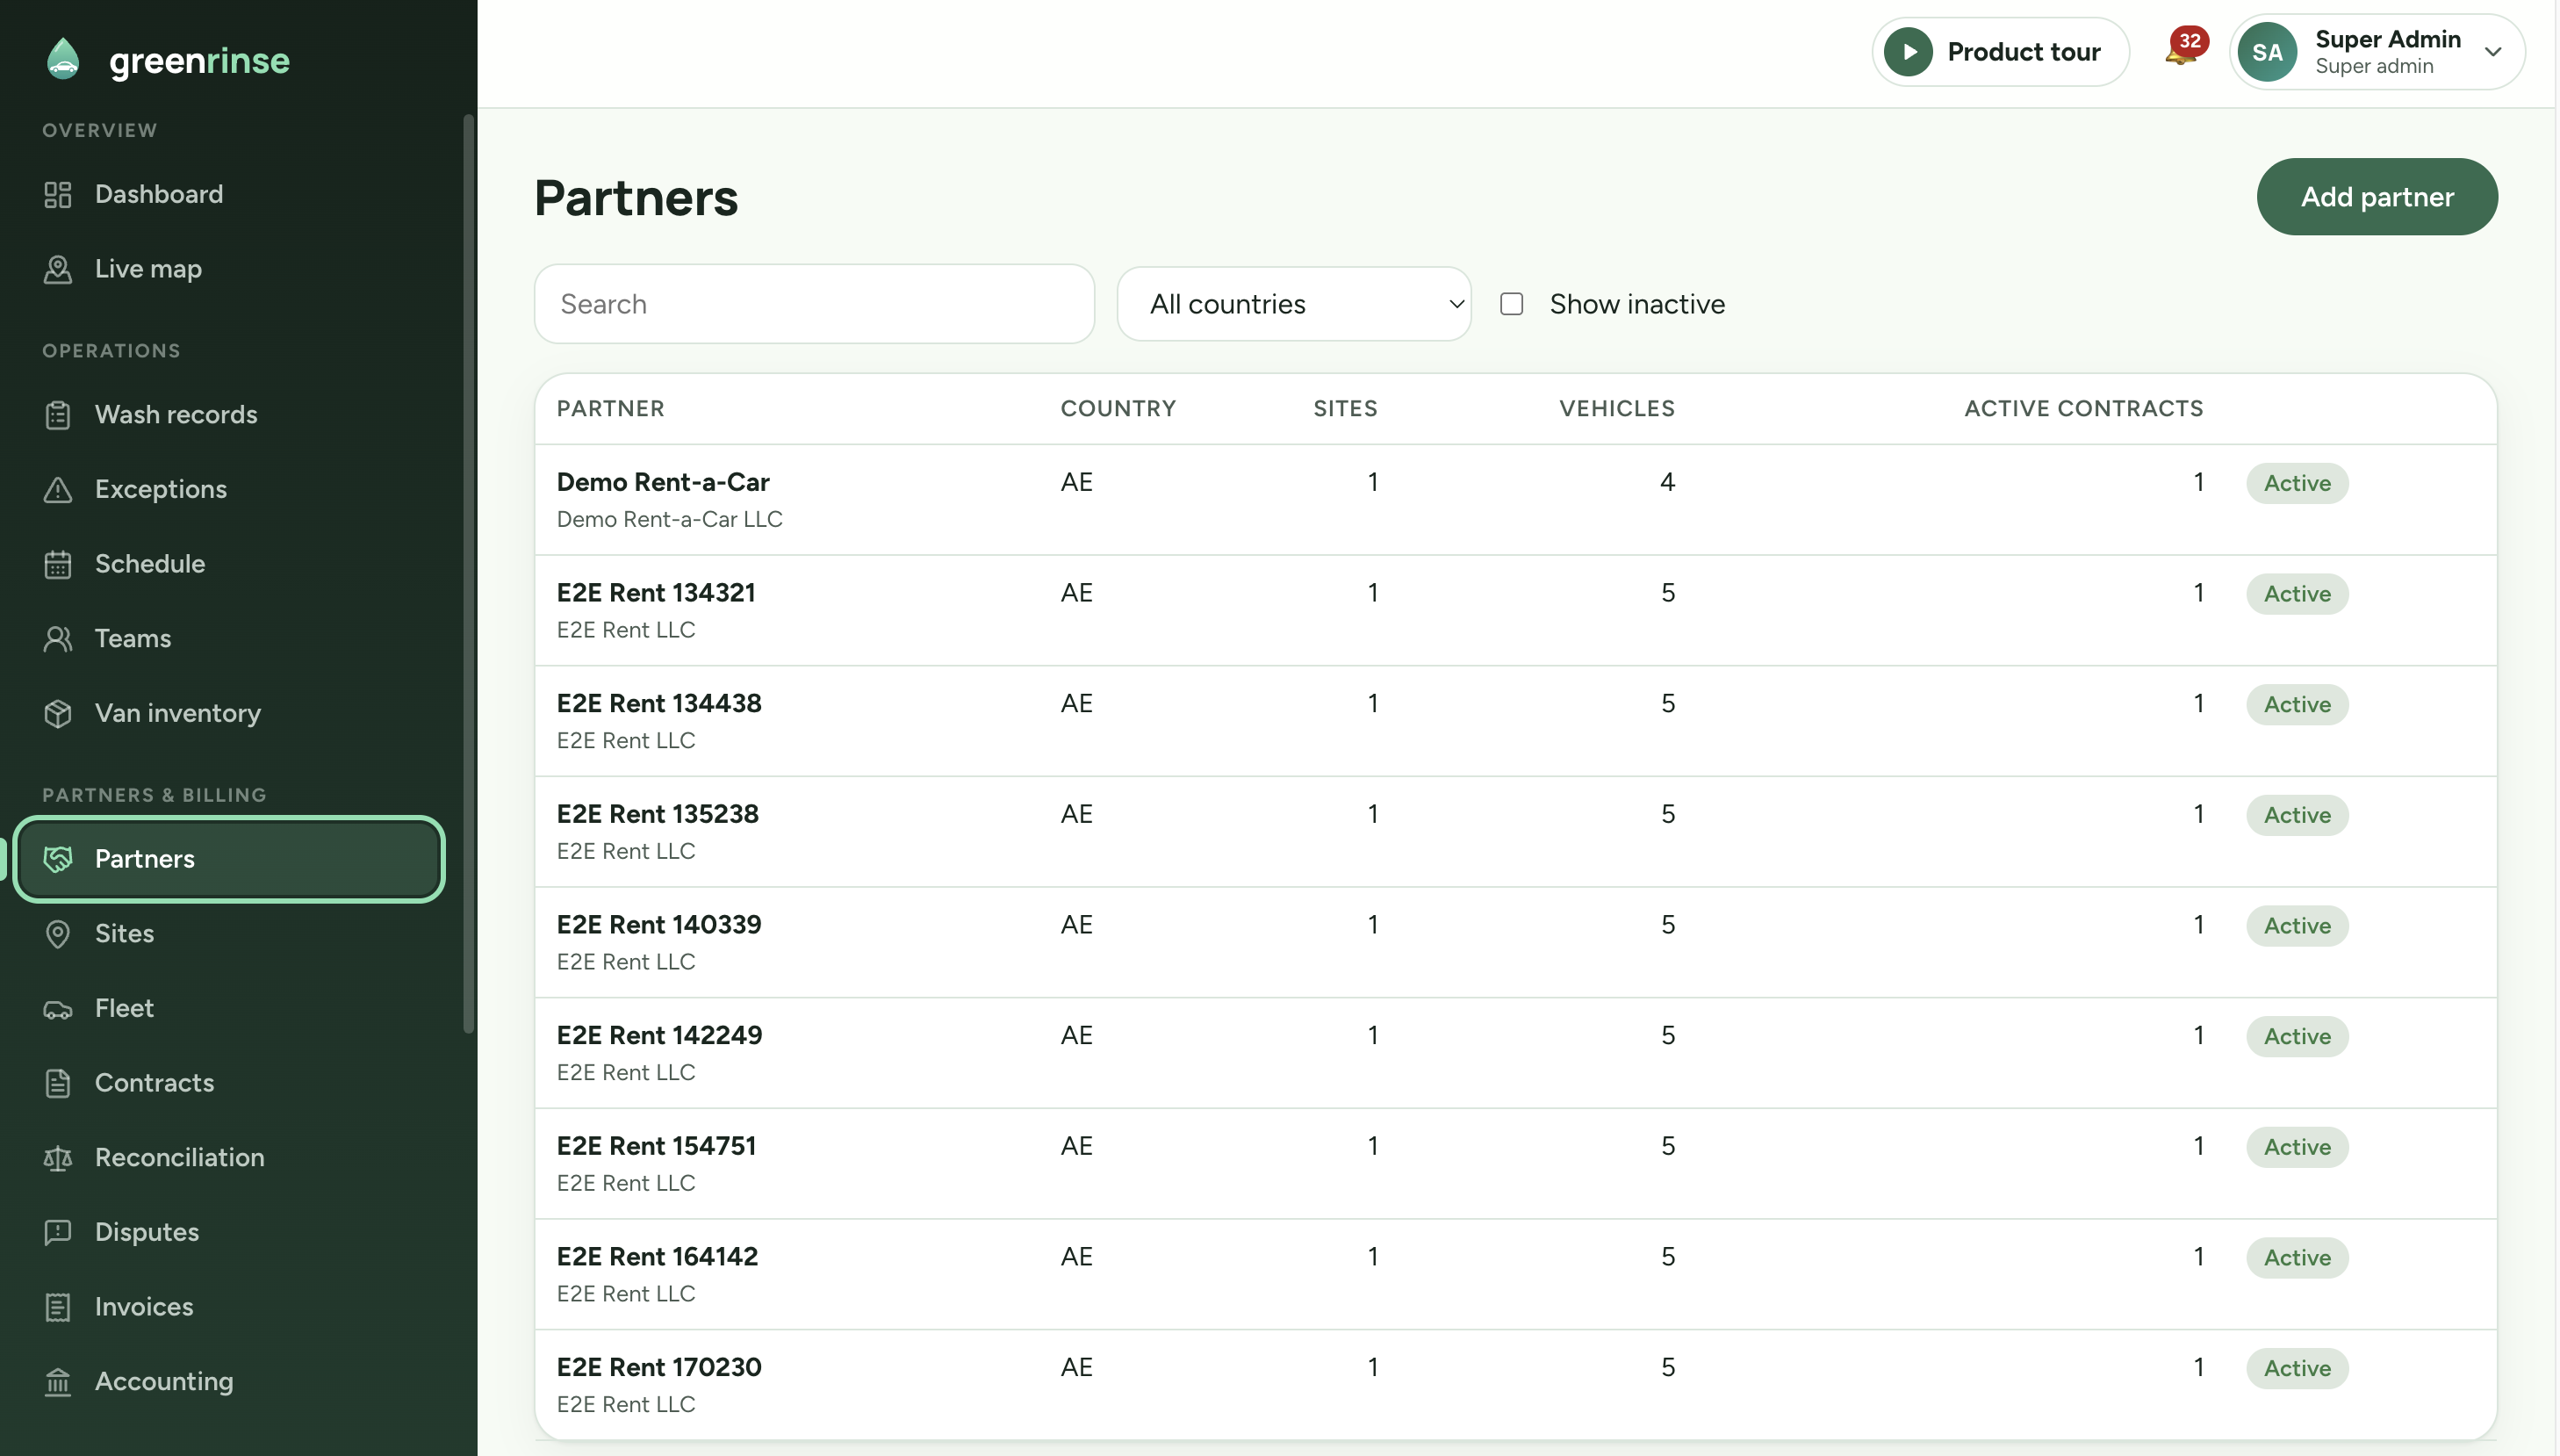Go to Wash records menu item
This screenshot has width=2560, height=1456.
click(x=229, y=414)
